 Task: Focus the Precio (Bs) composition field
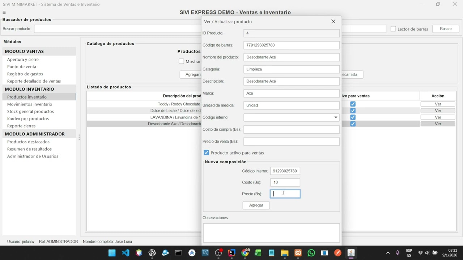click(285, 194)
